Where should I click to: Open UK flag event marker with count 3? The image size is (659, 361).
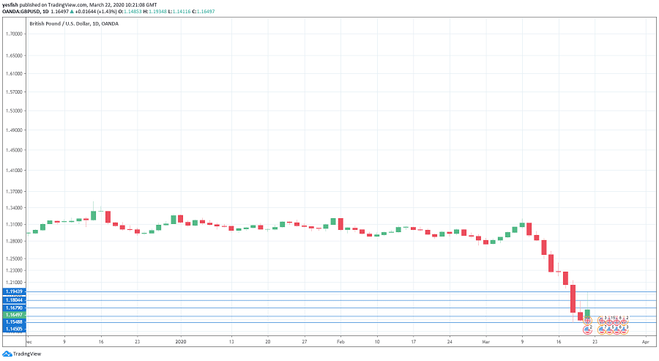click(602, 321)
